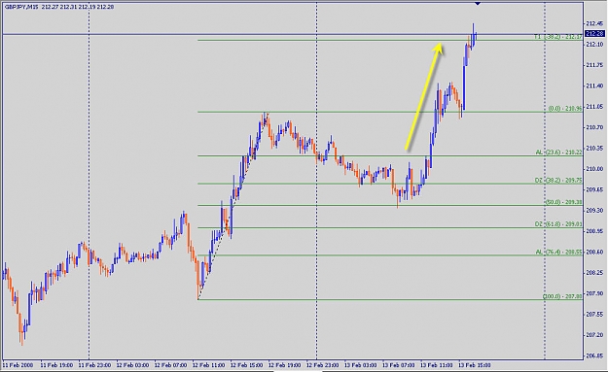Click the chart shift triangle marker at top
Viewport: 608px width, 372px height.
coord(478,4)
